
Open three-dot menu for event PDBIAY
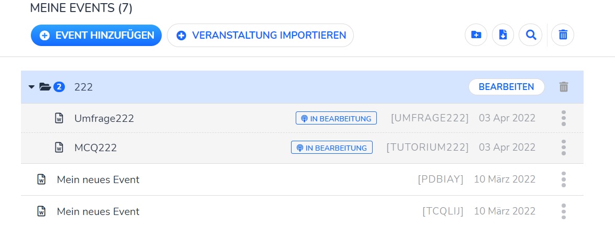(563, 179)
